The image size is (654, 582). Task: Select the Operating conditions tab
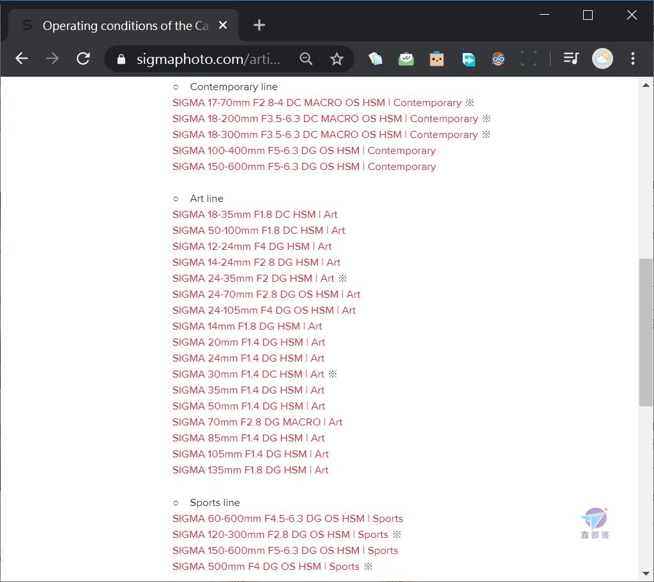tap(123, 26)
